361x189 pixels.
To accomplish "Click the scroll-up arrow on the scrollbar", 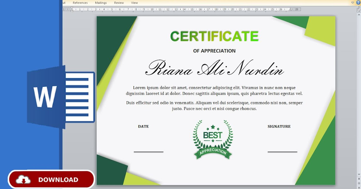I will point(359,15).
